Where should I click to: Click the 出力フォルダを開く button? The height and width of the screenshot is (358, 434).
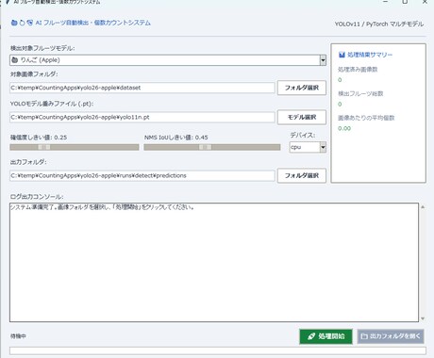click(x=391, y=336)
